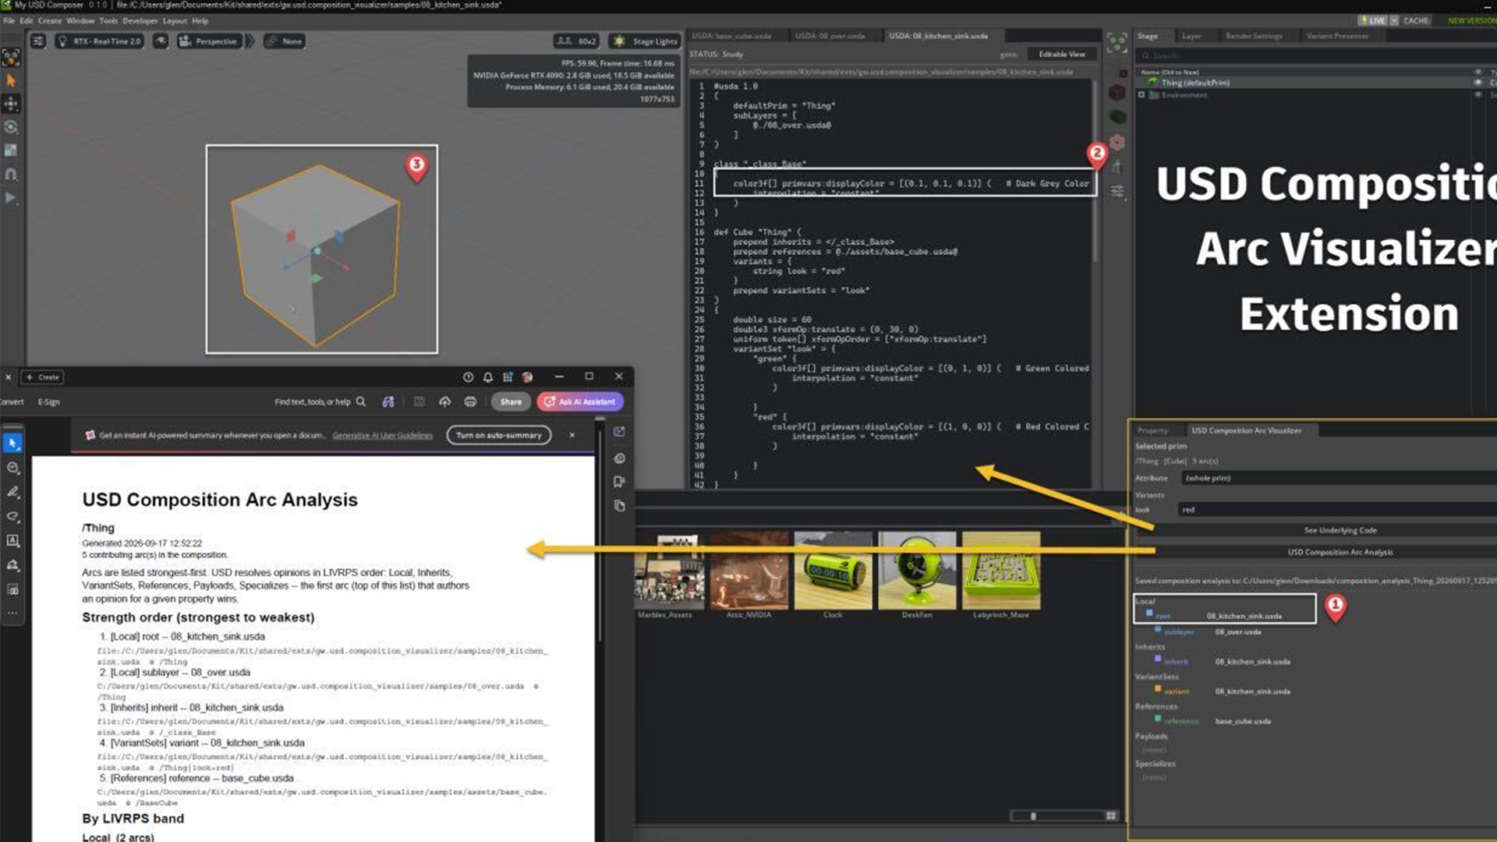This screenshot has width=1497, height=842.
Task: Open the Stage Lights dropdown
Action: 646,41
